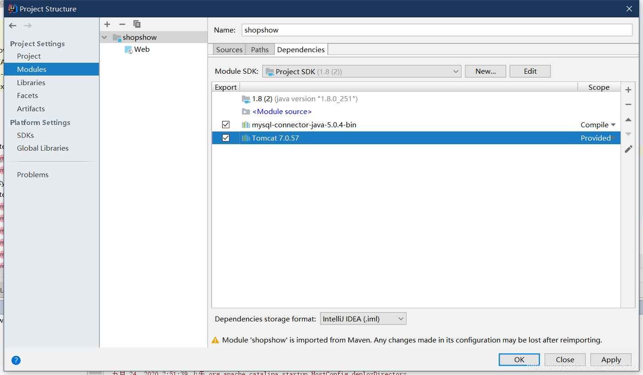Image resolution: width=643 pixels, height=375 pixels.
Task: Switch to the Paths tab
Action: (260, 49)
